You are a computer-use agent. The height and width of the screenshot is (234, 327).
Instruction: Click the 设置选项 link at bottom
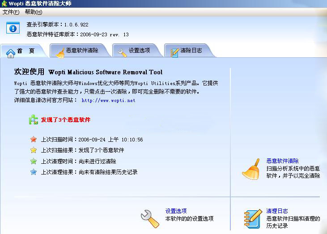[176, 211]
